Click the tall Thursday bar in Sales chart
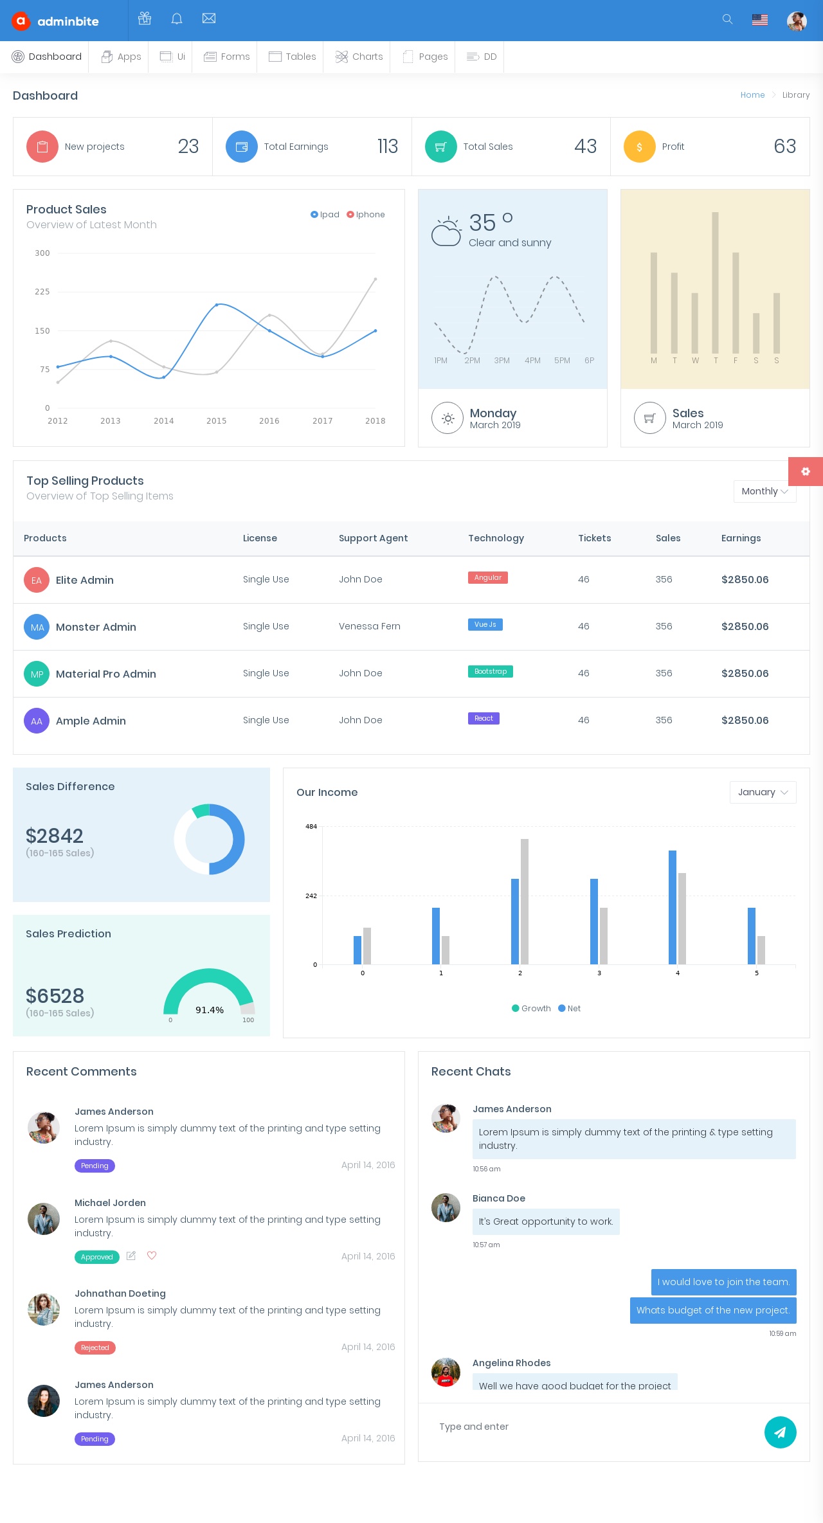 click(x=715, y=282)
